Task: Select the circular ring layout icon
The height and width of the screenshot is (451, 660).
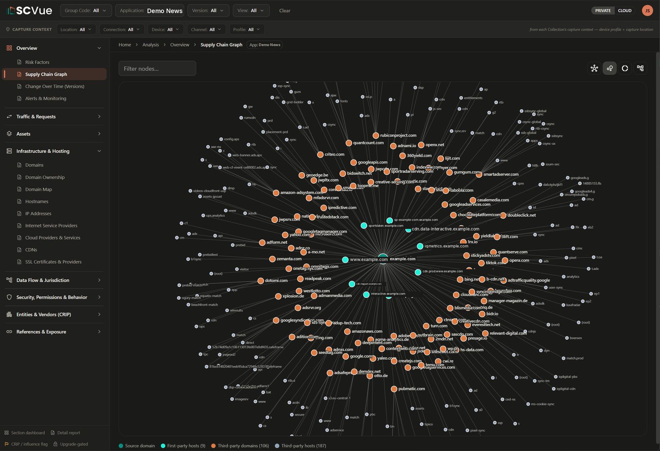Action: pyautogui.click(x=625, y=68)
